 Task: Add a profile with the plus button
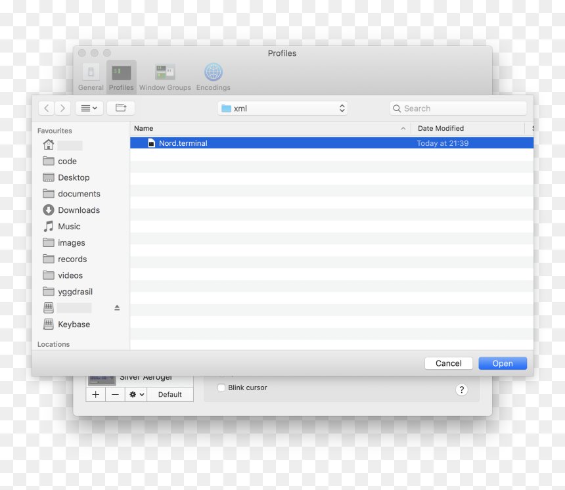(x=96, y=395)
